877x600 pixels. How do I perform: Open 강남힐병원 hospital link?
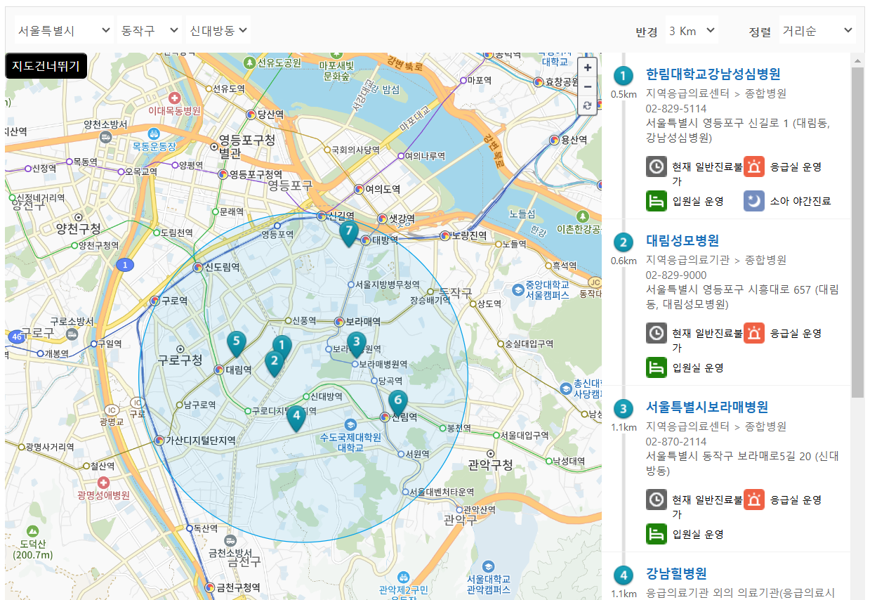point(675,574)
